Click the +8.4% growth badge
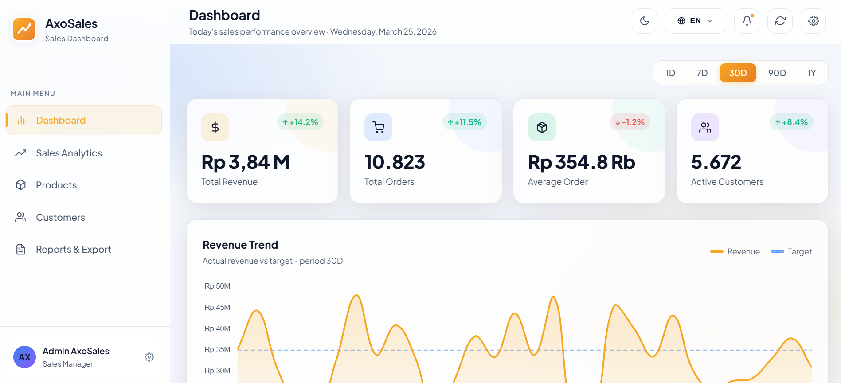This screenshot has width=841, height=383. (791, 122)
